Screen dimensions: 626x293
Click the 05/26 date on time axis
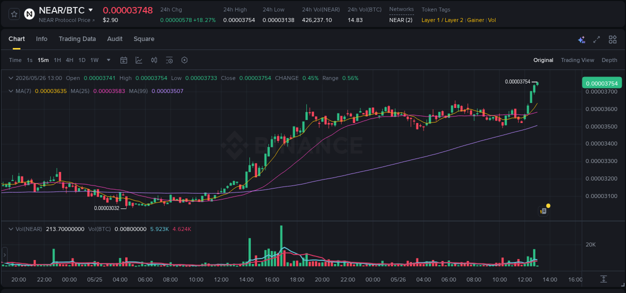[398, 279]
